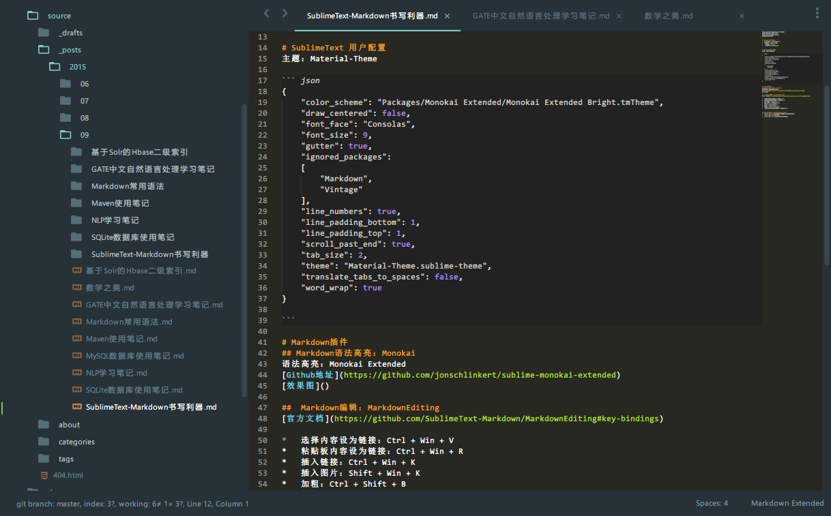831x516 pixels.
Task: Collapse the 2015 folder
Action: tap(78, 66)
